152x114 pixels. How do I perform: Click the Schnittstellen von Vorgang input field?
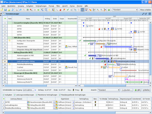(29, 90)
